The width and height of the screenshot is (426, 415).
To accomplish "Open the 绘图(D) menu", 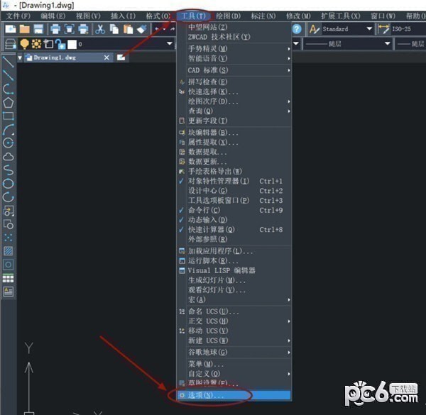I will [x=229, y=16].
